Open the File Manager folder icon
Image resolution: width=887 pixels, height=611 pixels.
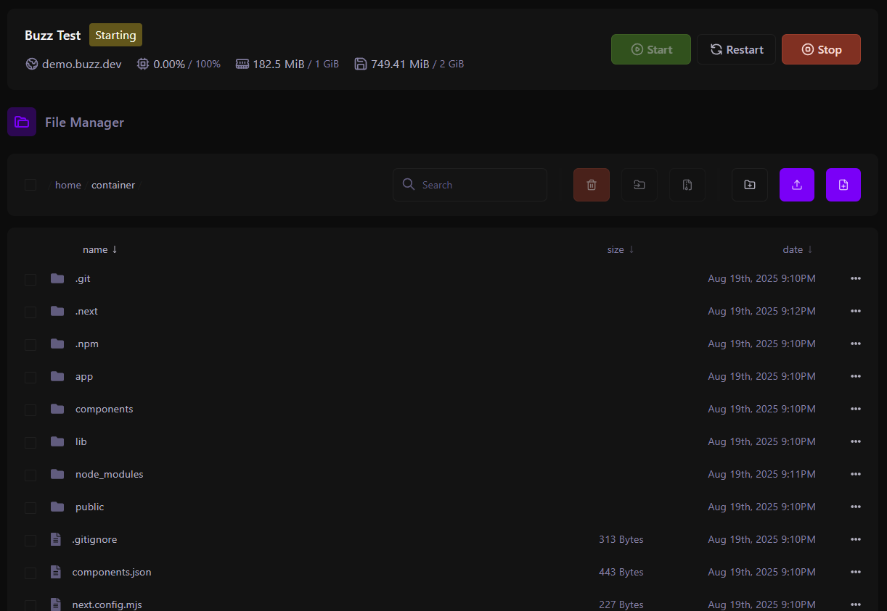tap(22, 122)
